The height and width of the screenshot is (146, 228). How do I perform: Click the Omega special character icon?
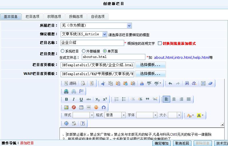click(x=104, y=107)
